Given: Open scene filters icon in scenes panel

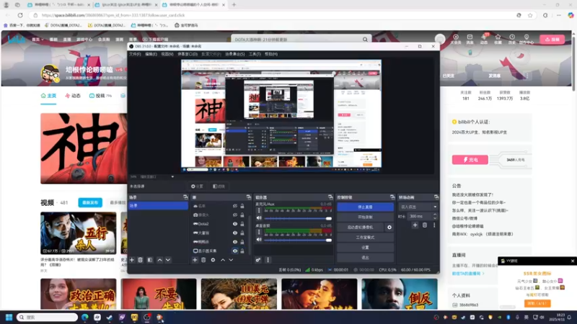Looking at the screenshot, I should point(150,260).
